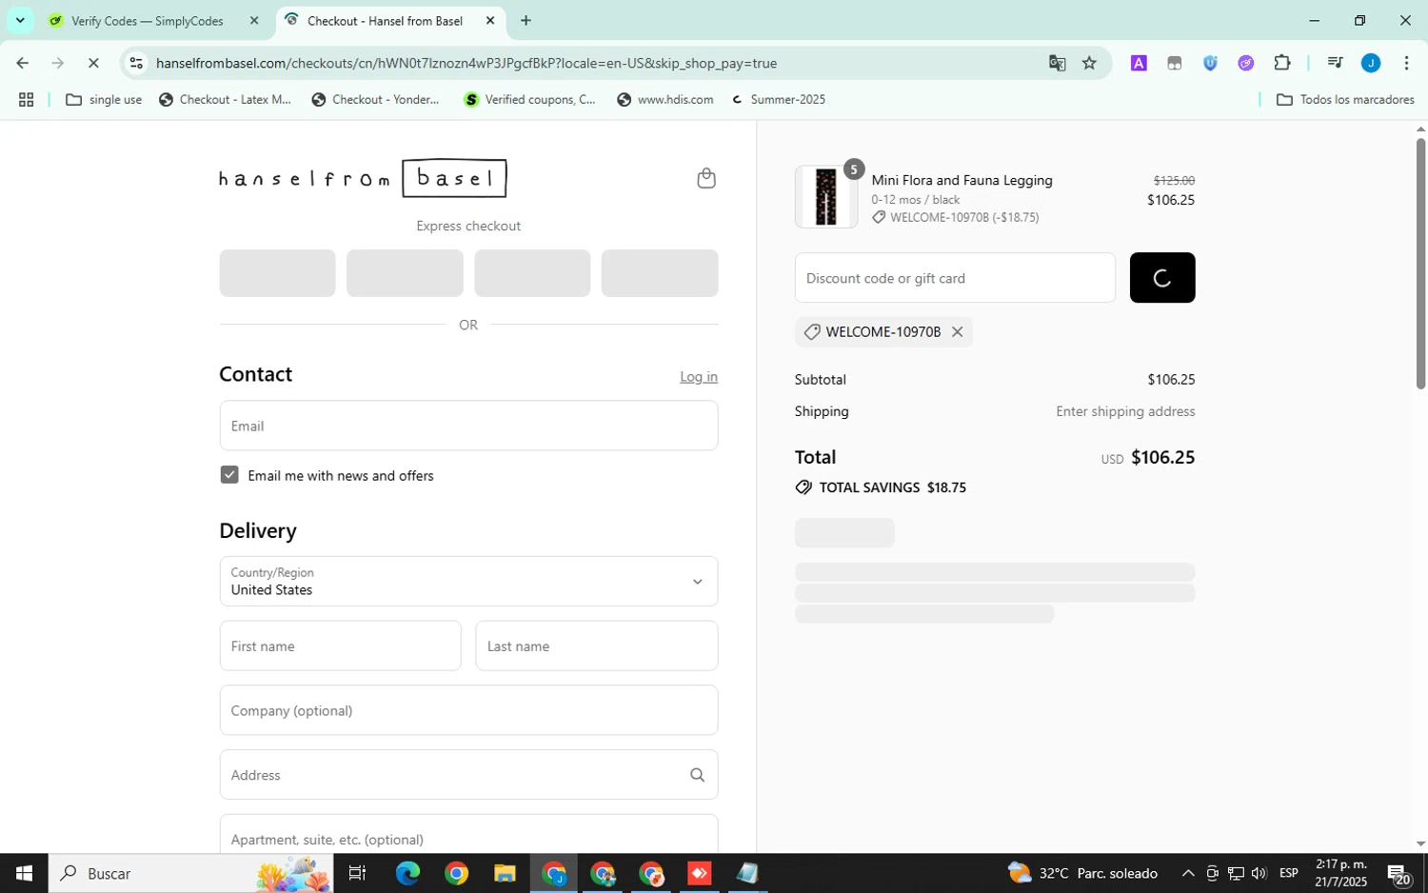Viewport: 1428px width, 893px height.
Task: Click the loading apply discount button
Action: click(x=1162, y=278)
